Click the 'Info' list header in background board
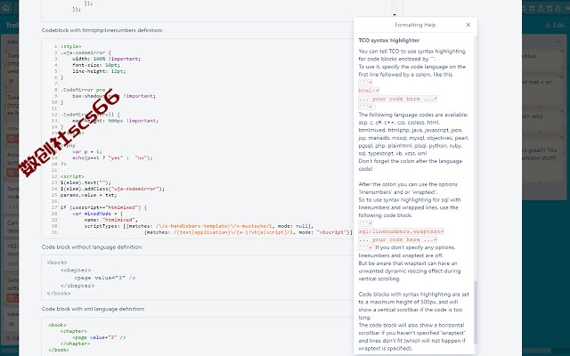This screenshot has height=356, width=570. (12, 42)
